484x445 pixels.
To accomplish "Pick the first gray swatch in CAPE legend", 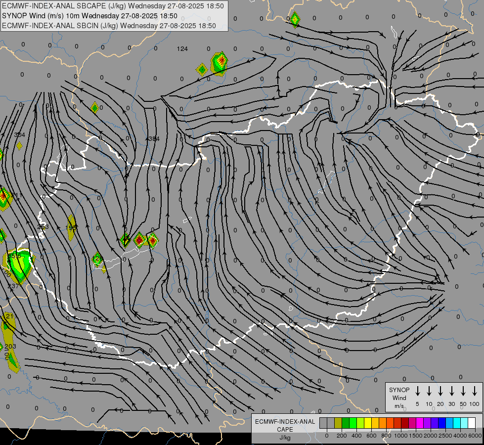I will [323, 423].
